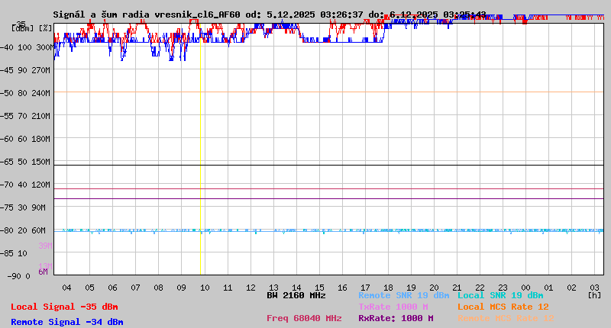Click the chart title with radio name
Viewport: 611px width, 328px height.
[269, 14]
